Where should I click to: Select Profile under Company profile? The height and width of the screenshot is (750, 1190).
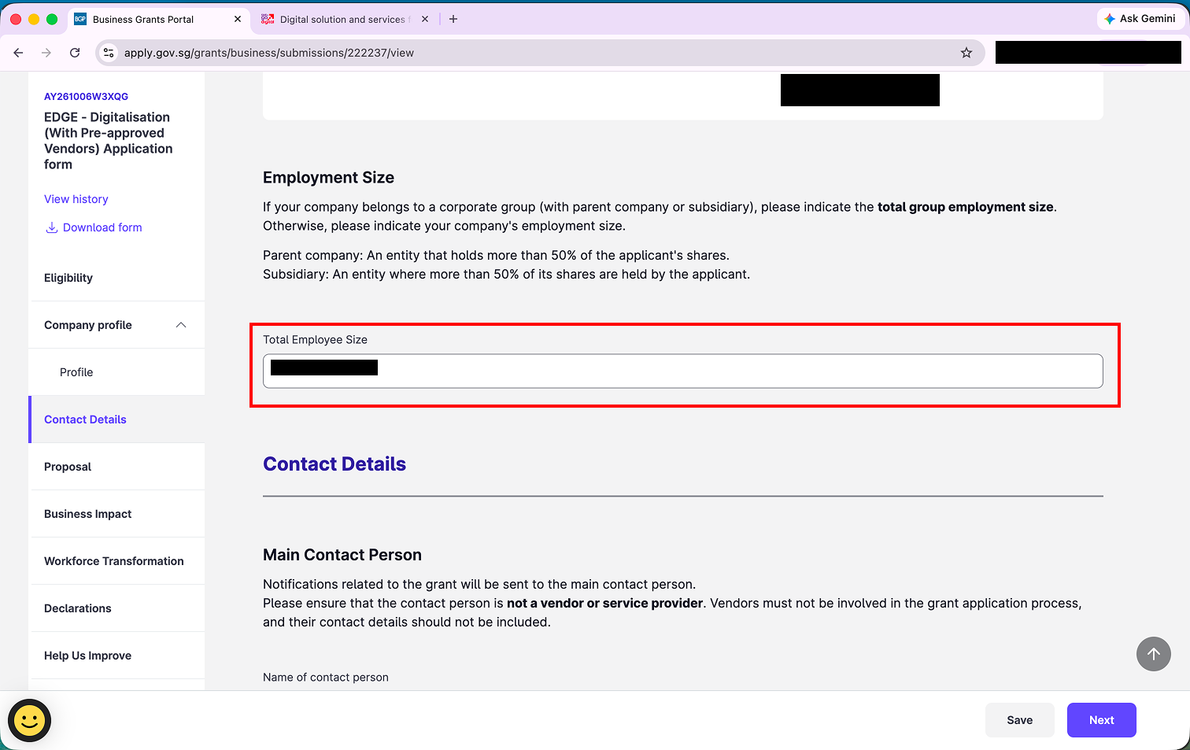pos(116,372)
